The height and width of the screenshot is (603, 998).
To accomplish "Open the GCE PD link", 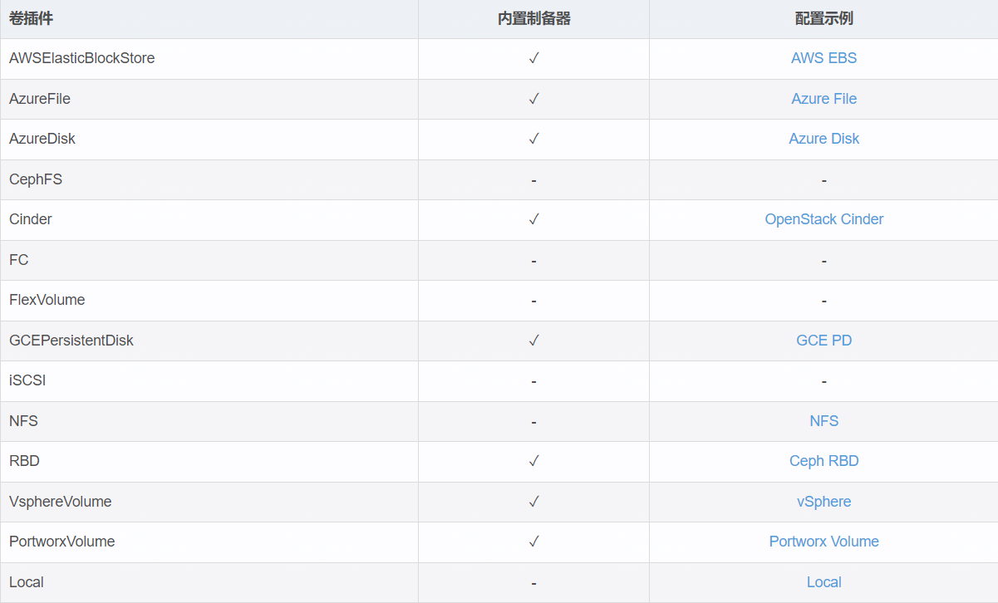I will point(823,341).
